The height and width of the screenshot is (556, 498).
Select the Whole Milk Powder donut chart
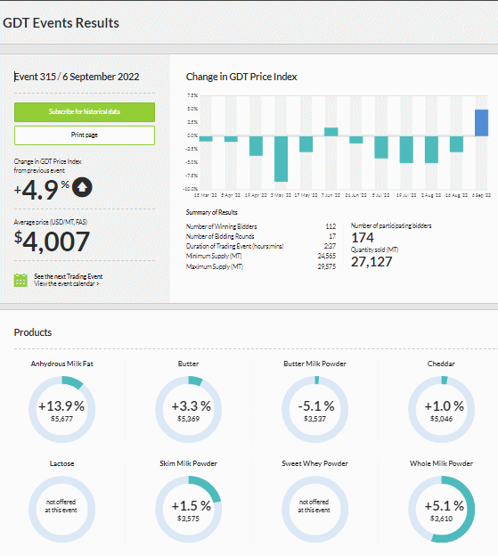pyautogui.click(x=441, y=509)
